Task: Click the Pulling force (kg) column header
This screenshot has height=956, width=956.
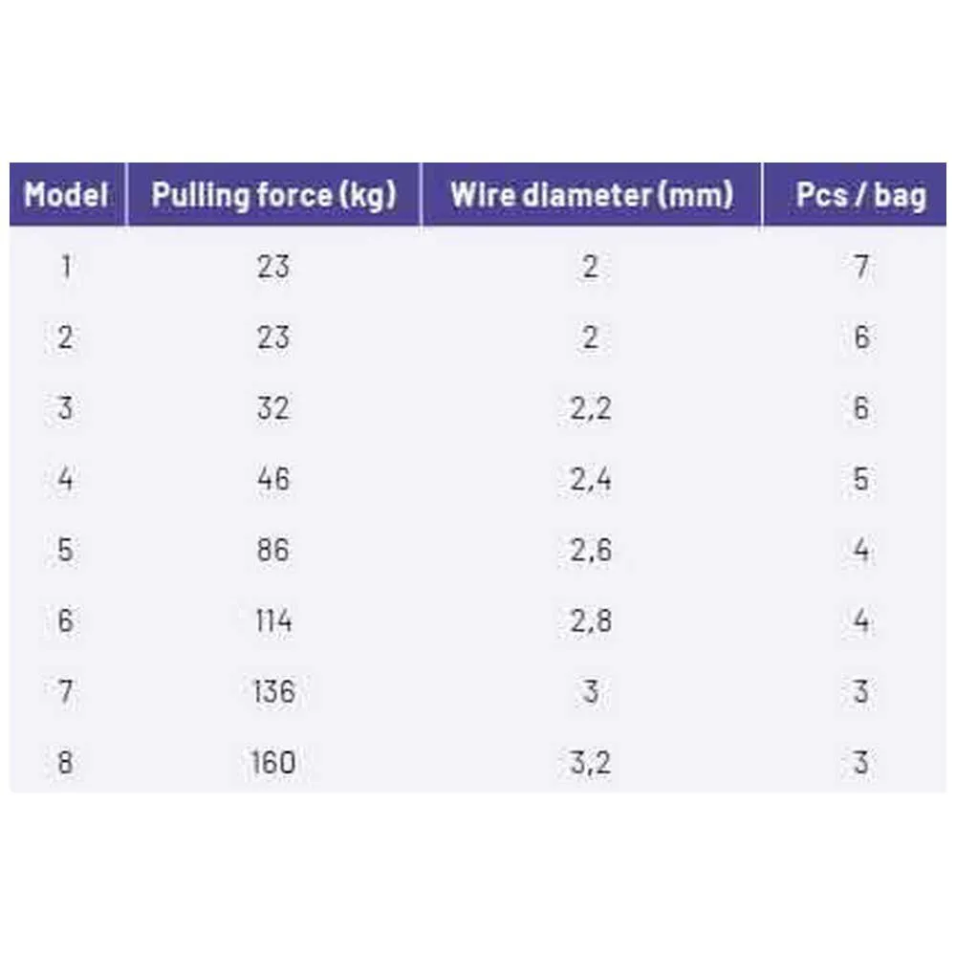Action: point(273,195)
